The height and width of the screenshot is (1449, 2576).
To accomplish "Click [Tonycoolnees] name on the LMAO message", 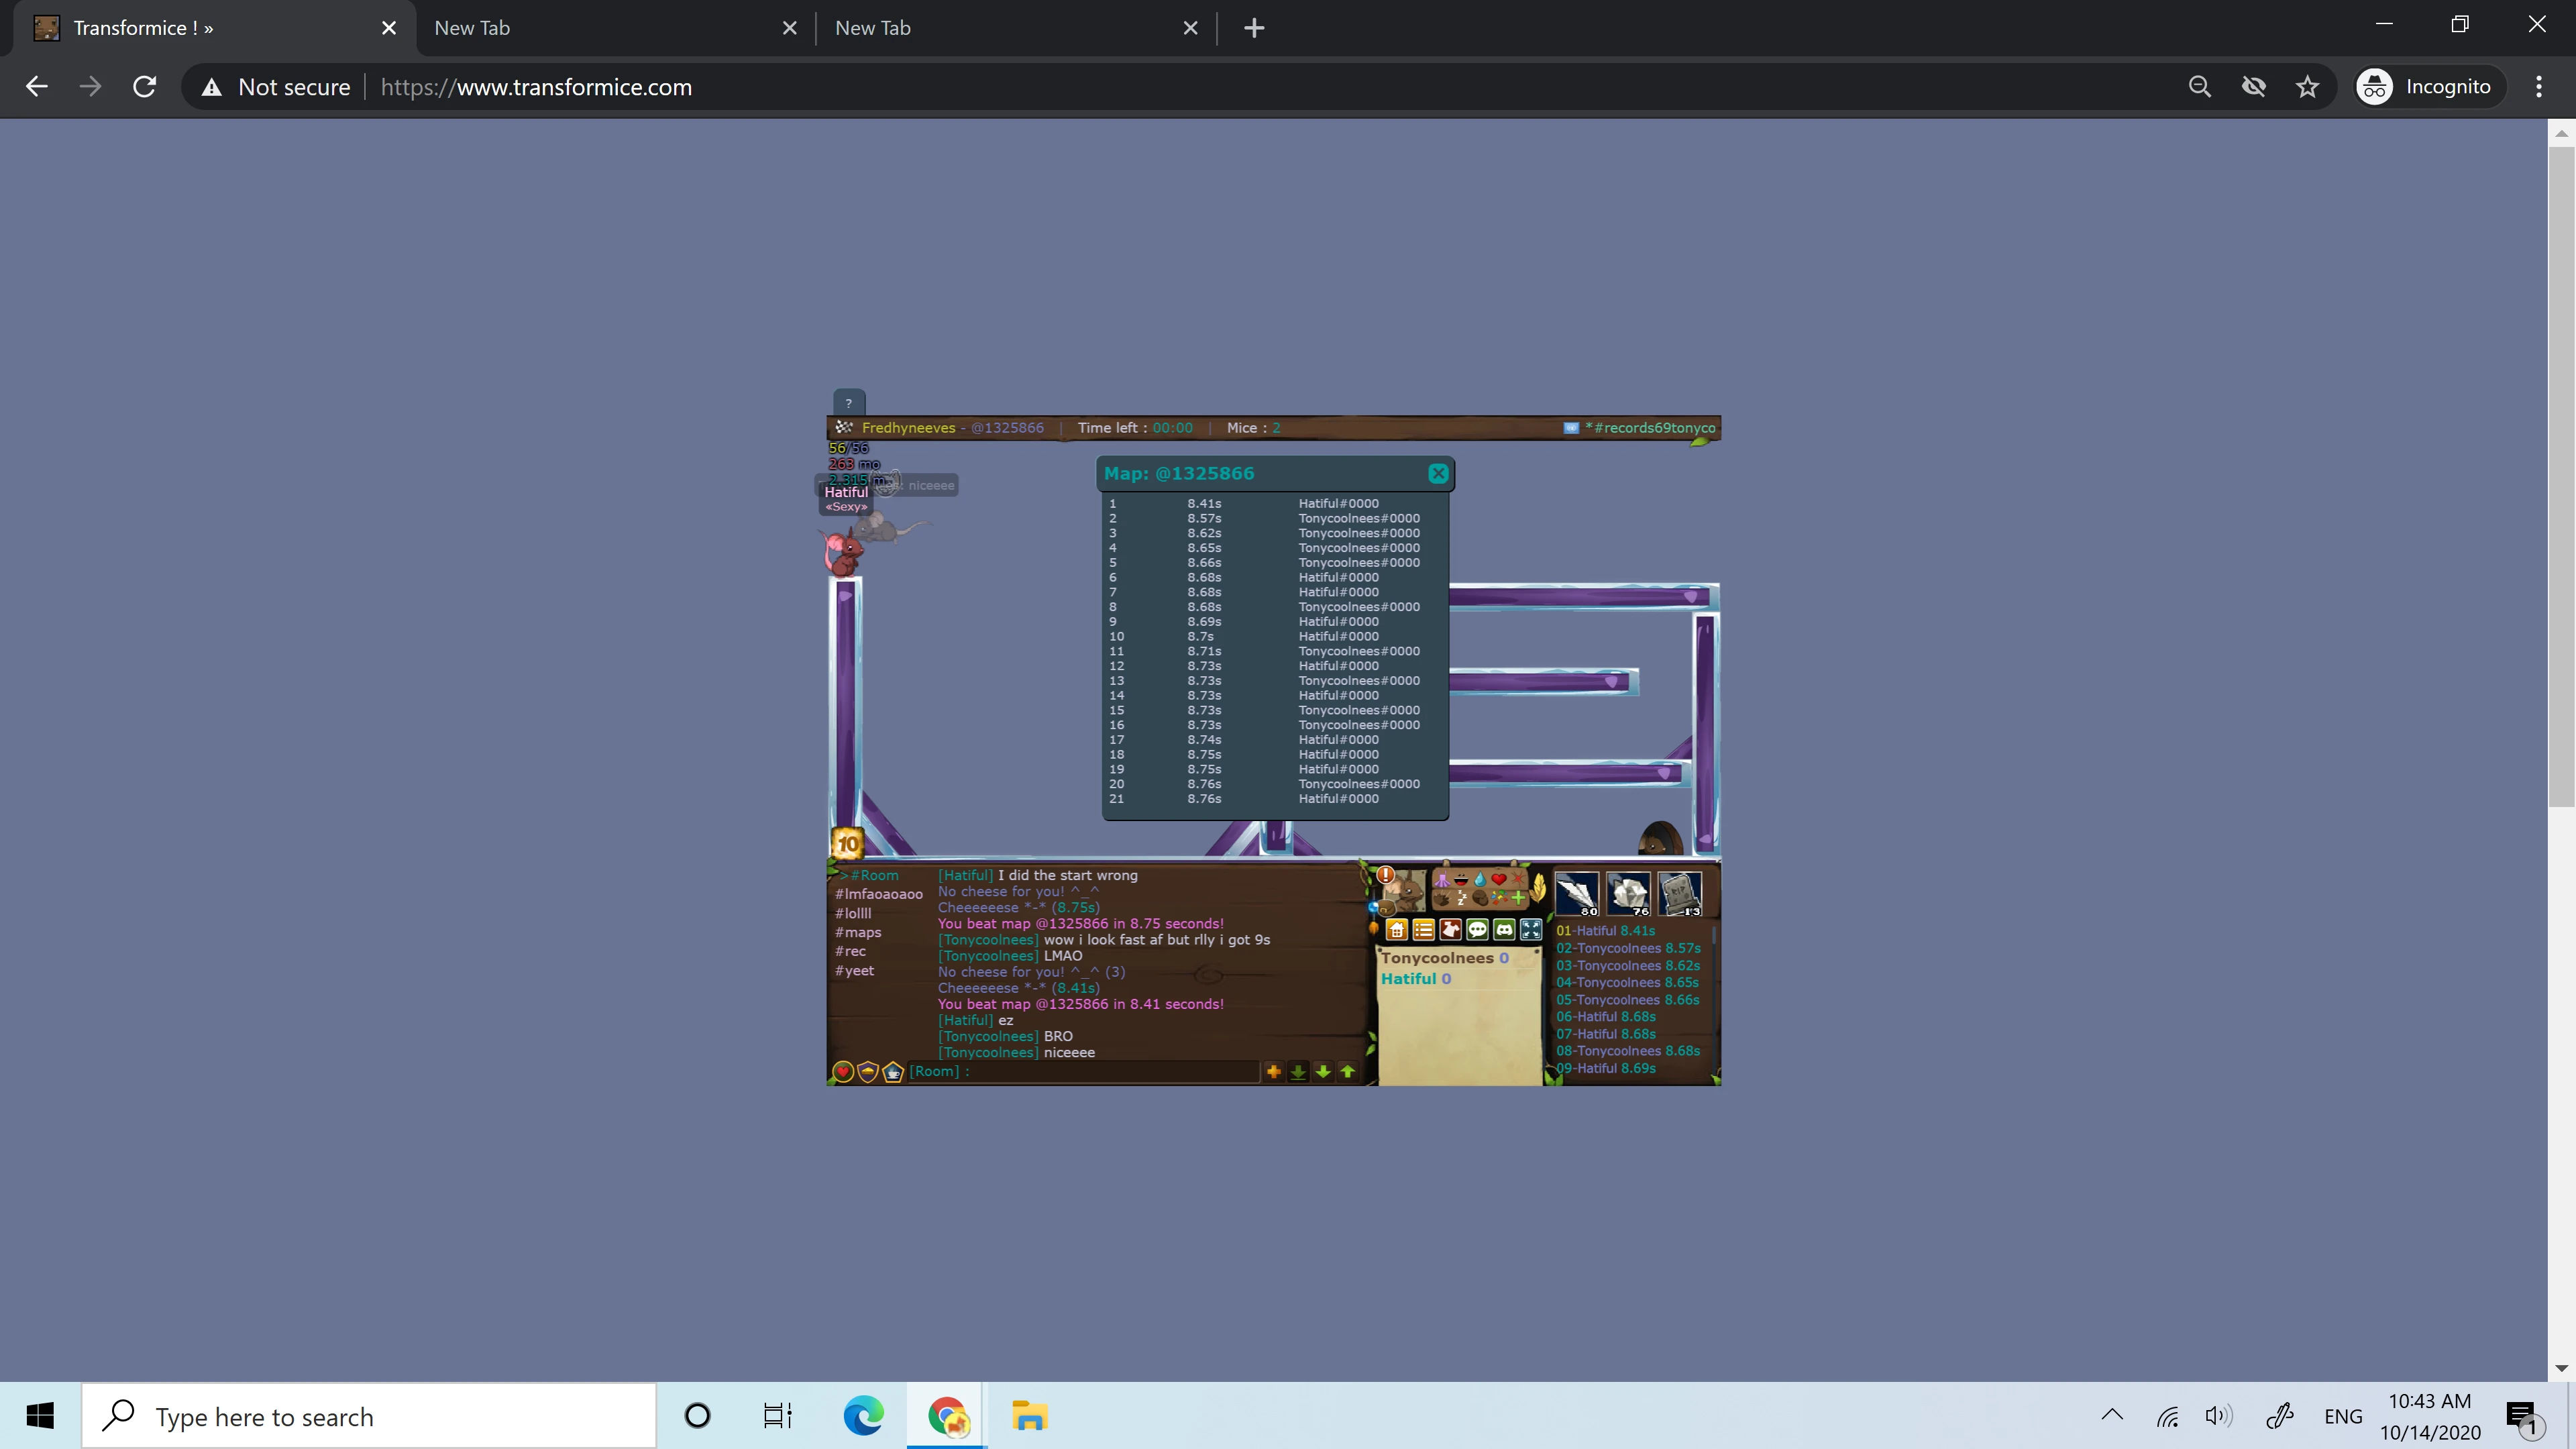I will pos(988,956).
